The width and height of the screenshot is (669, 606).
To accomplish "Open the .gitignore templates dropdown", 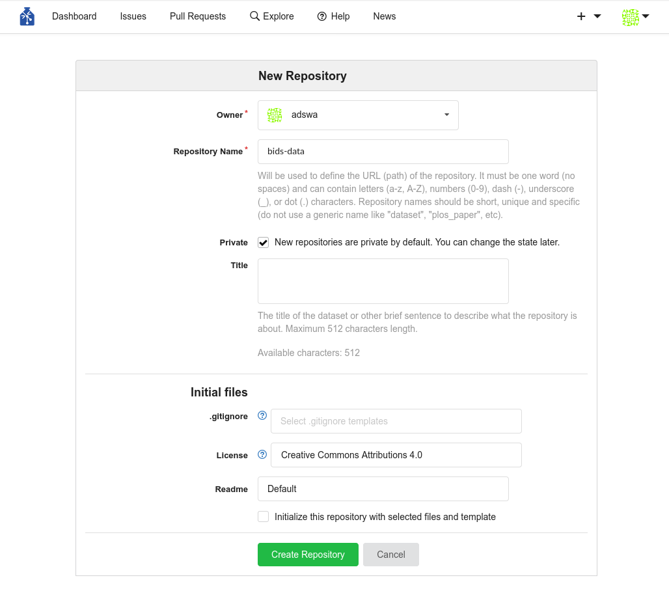I will [x=396, y=421].
